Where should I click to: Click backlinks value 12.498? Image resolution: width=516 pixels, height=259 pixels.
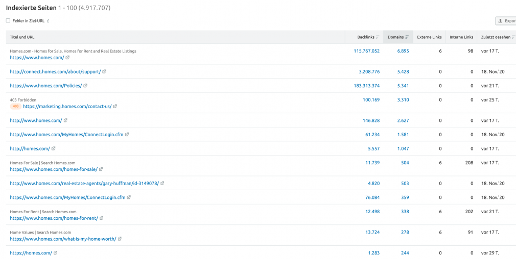(x=372, y=212)
